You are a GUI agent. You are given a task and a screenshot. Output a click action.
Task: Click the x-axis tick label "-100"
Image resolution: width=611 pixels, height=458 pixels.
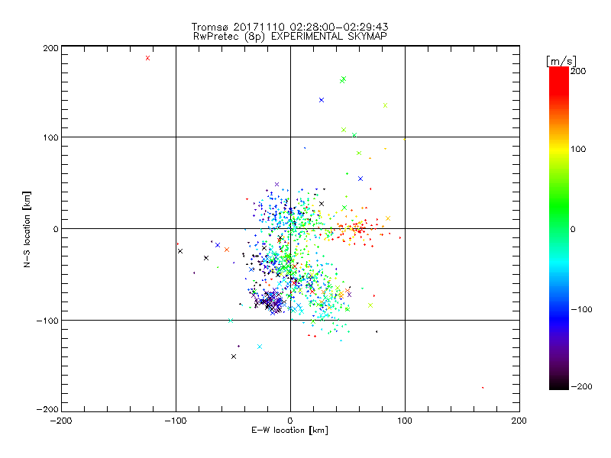[x=176, y=421]
